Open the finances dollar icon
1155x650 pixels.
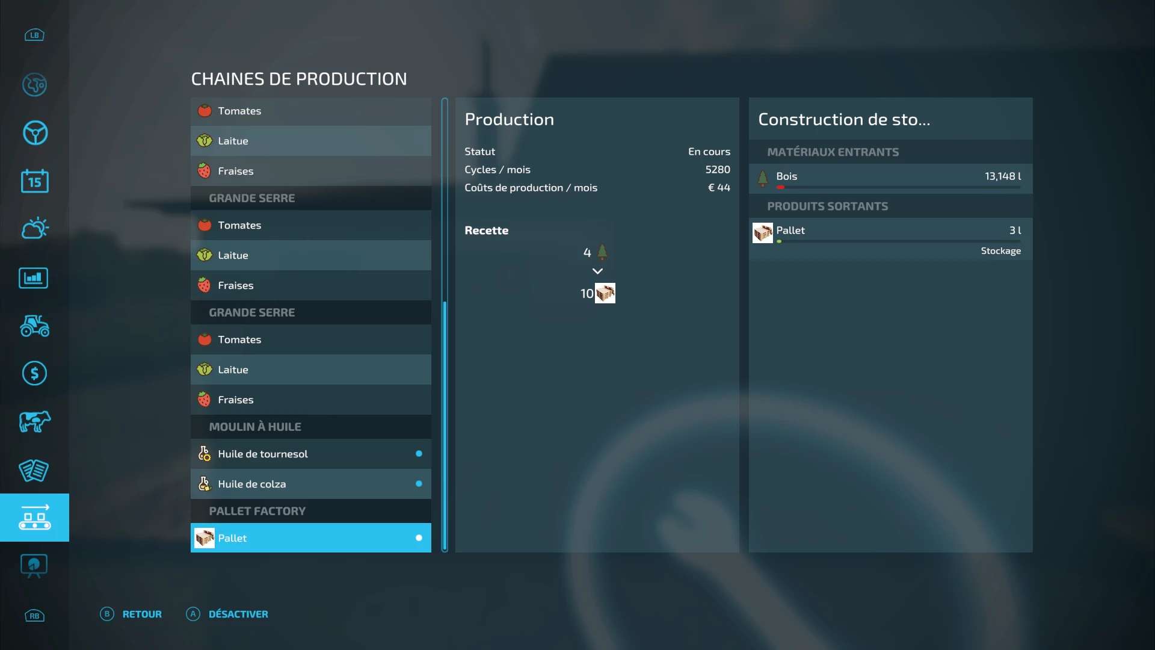34,374
